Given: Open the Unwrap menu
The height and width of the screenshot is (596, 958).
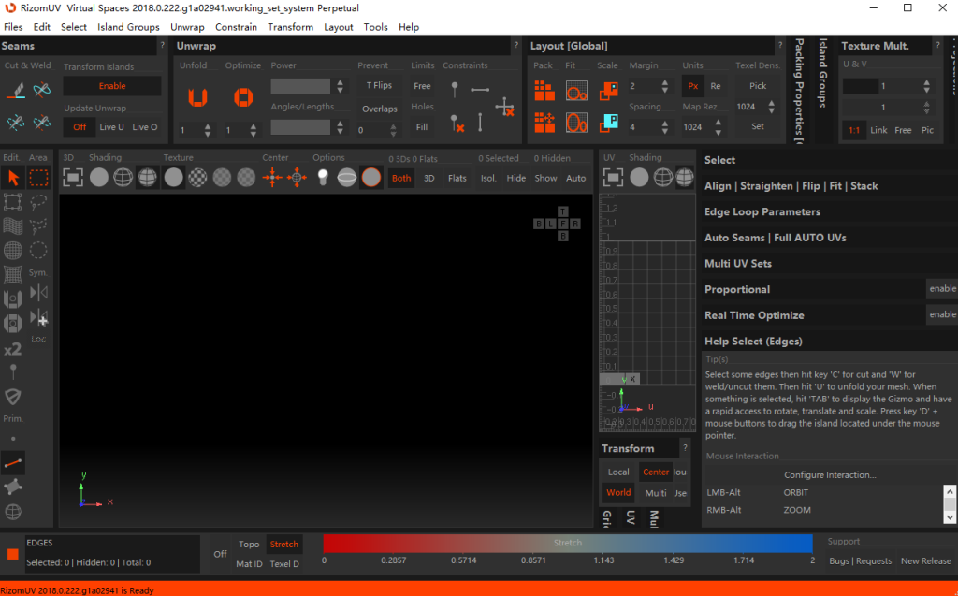Looking at the screenshot, I should pyautogui.click(x=187, y=27).
